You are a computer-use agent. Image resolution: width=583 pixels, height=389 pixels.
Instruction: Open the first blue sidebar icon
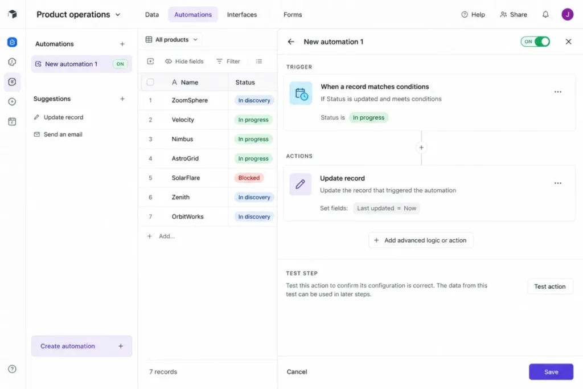click(13, 42)
